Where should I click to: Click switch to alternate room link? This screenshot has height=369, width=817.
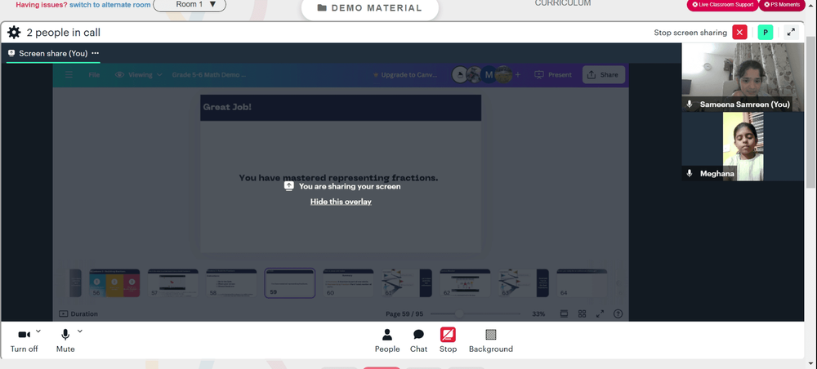(110, 5)
